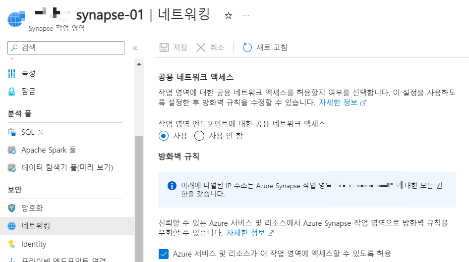Click the 속성 bars icon
469x262 pixels.
12,73
